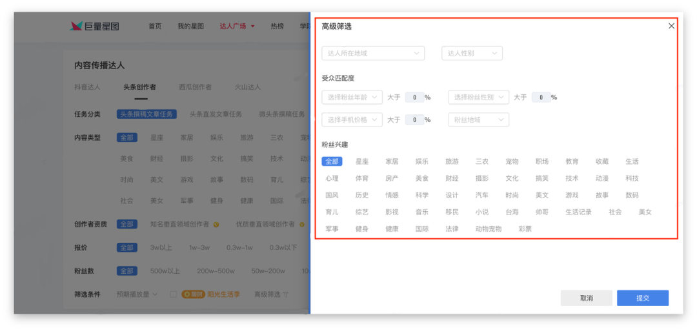Viewport: 697px width, 330px height.
Task: Go to 首页 in the top navigation
Action: click(155, 26)
